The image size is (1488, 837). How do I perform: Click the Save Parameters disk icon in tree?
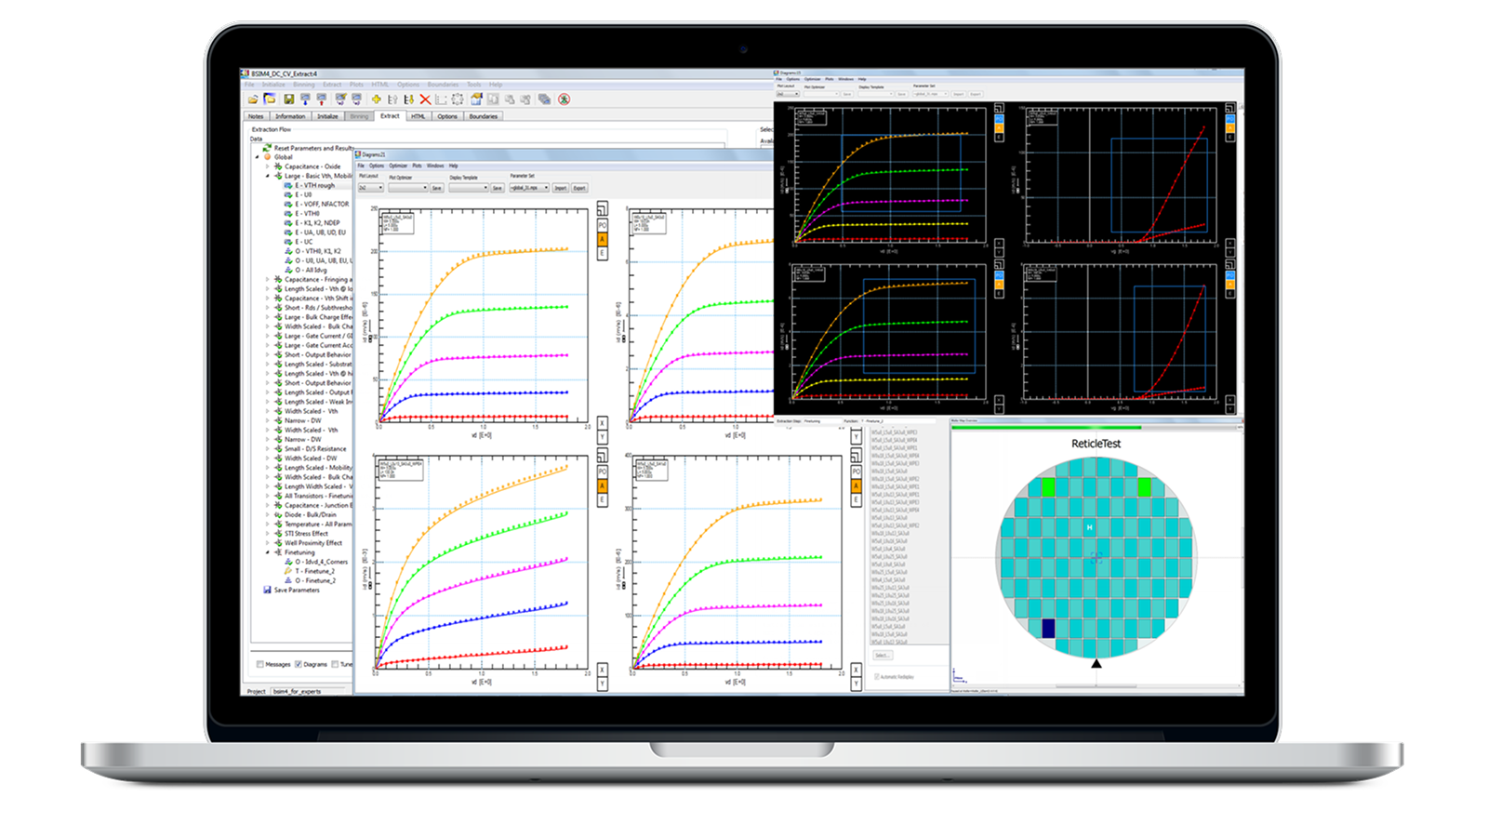pyautogui.click(x=267, y=590)
